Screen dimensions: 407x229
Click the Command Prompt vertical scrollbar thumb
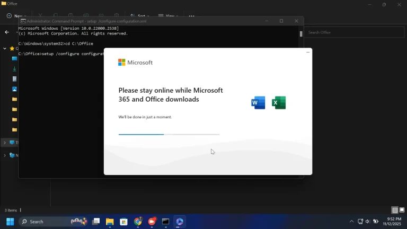click(x=301, y=34)
